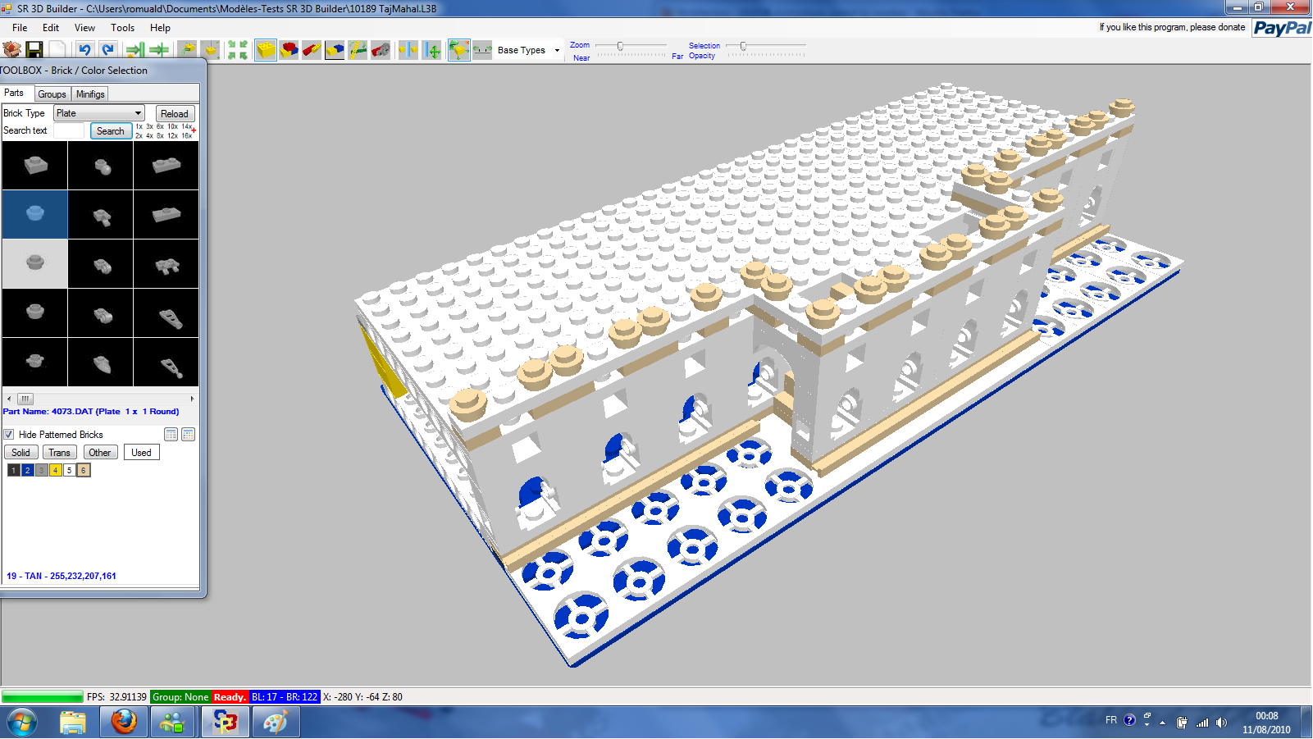This screenshot has width=1313, height=739.
Task: Show Trans colors
Action: [59, 453]
